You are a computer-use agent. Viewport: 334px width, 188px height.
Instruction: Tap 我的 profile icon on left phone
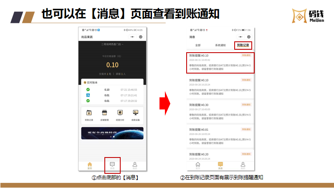(134, 165)
